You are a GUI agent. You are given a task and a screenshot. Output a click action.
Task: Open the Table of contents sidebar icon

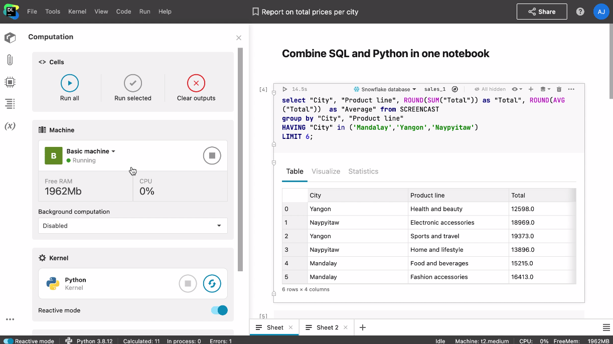point(10,104)
